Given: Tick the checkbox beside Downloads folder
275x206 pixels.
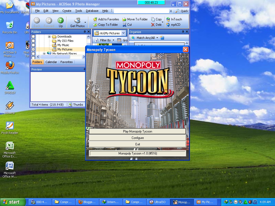Looking at the screenshot, I should click(x=33, y=36).
